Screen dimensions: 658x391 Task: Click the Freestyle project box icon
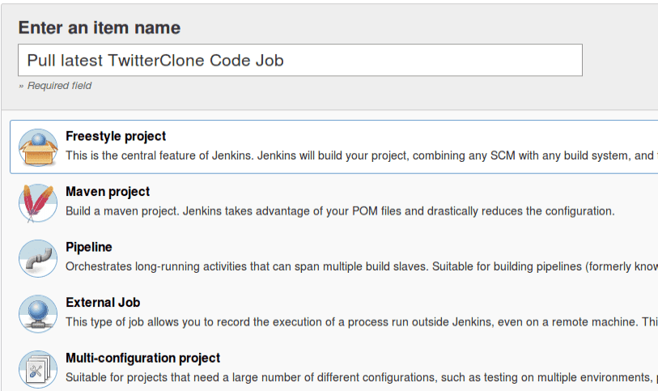point(38,147)
